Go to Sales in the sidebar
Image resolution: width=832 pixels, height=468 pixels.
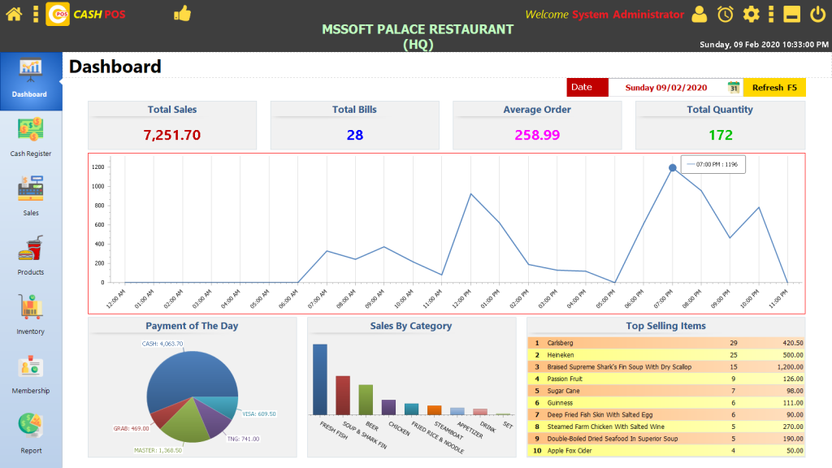[31, 196]
